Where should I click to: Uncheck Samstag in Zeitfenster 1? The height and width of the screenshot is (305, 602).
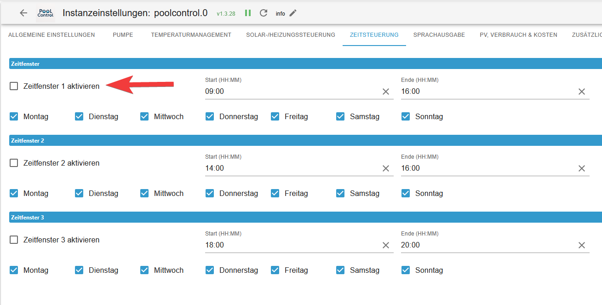(x=340, y=116)
